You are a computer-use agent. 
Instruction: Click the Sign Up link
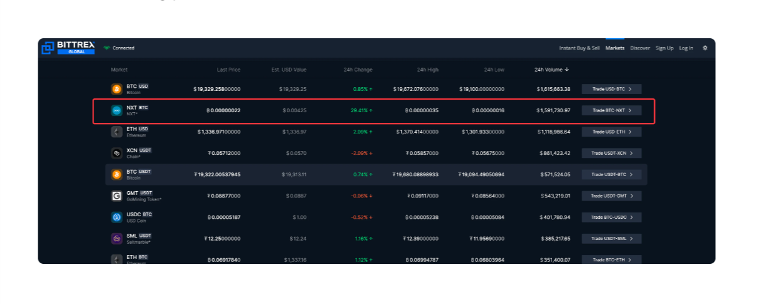point(664,48)
